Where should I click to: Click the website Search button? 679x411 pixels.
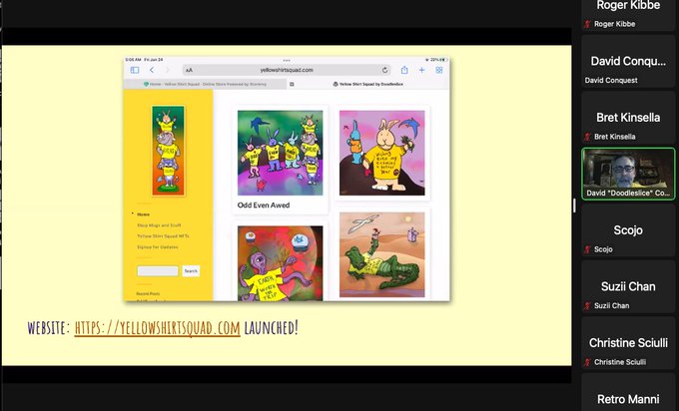(x=191, y=270)
